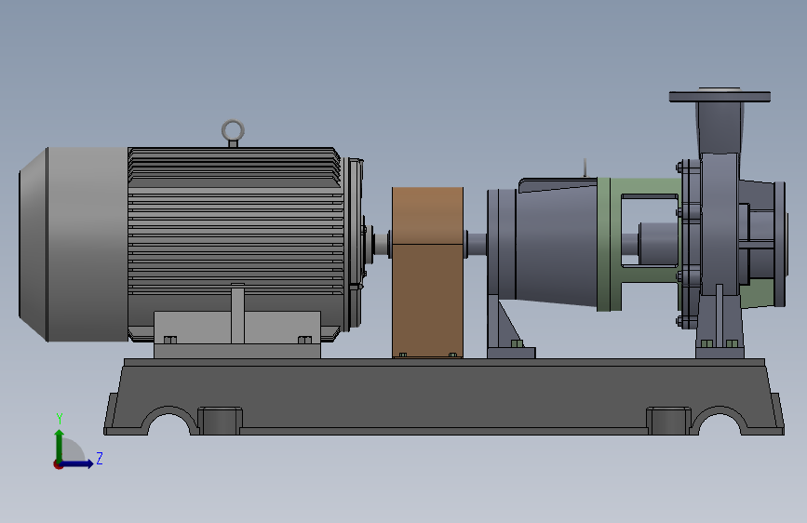The width and height of the screenshot is (807, 523).
Task: Select the motor shaft stub beside the guard
Action: click(x=382, y=245)
